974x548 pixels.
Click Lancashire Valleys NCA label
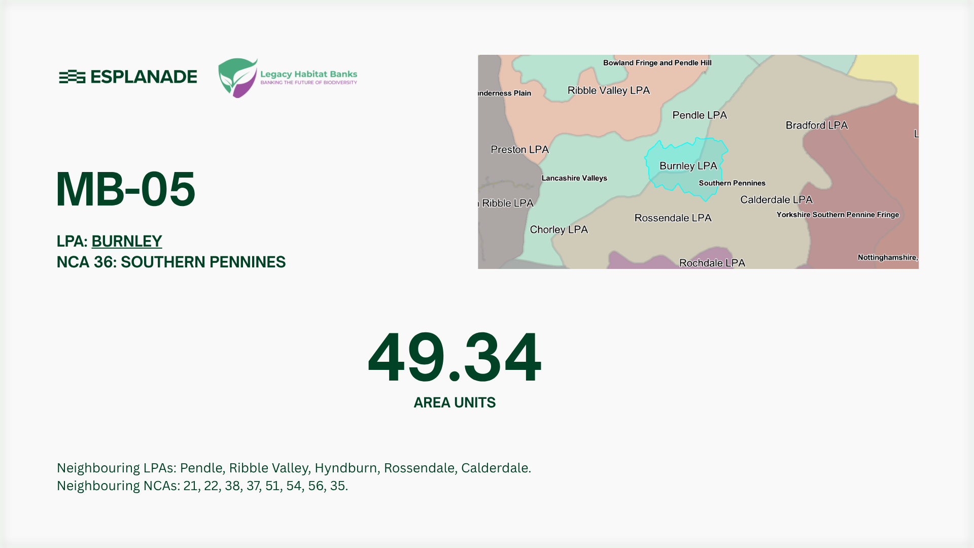574,178
